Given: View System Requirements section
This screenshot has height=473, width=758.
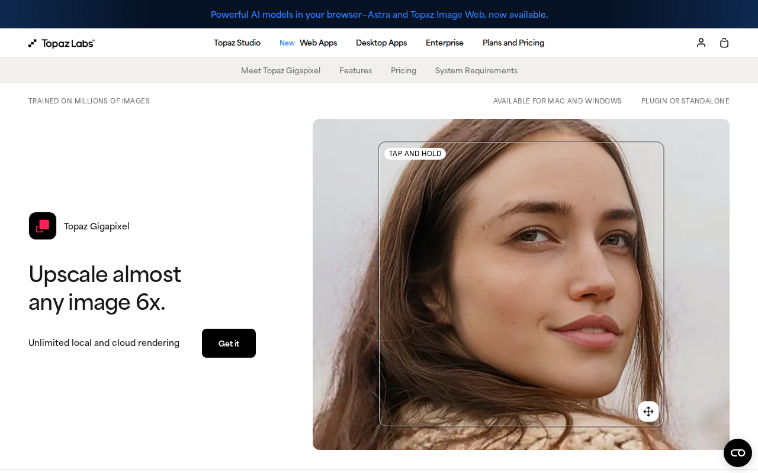Looking at the screenshot, I should 476,70.
